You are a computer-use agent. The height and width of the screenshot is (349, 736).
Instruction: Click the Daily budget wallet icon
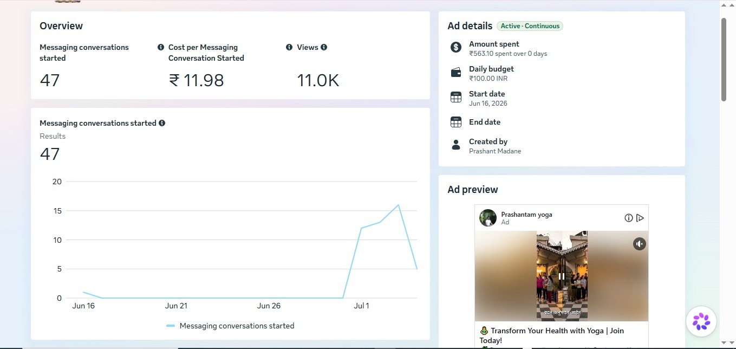click(456, 72)
